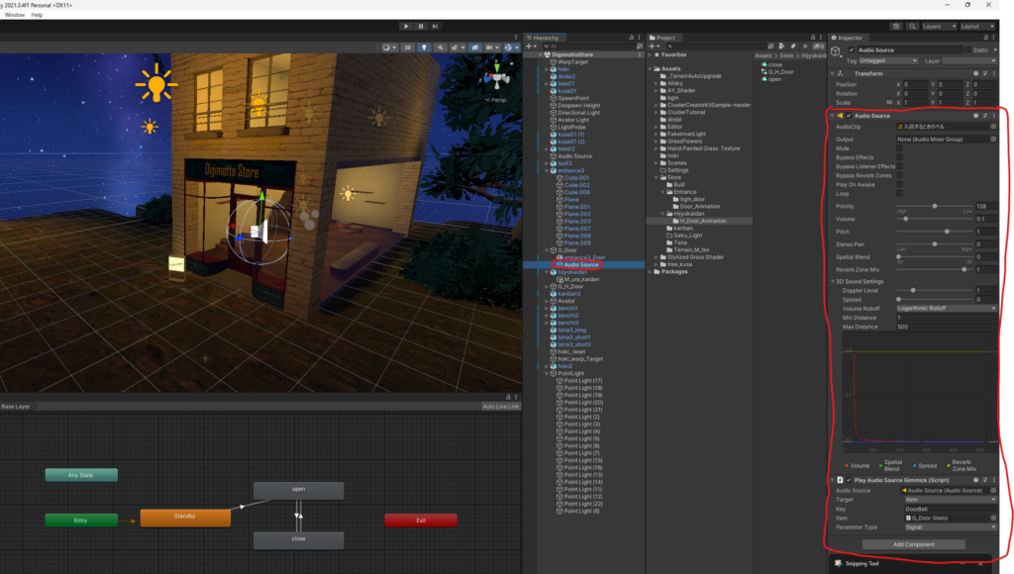1014x574 pixels.
Task: Check the Play On Awake option
Action: pos(899,184)
